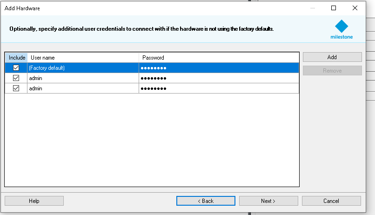
Task: Uncheck Include for the Factory default row
Action: pos(16,68)
